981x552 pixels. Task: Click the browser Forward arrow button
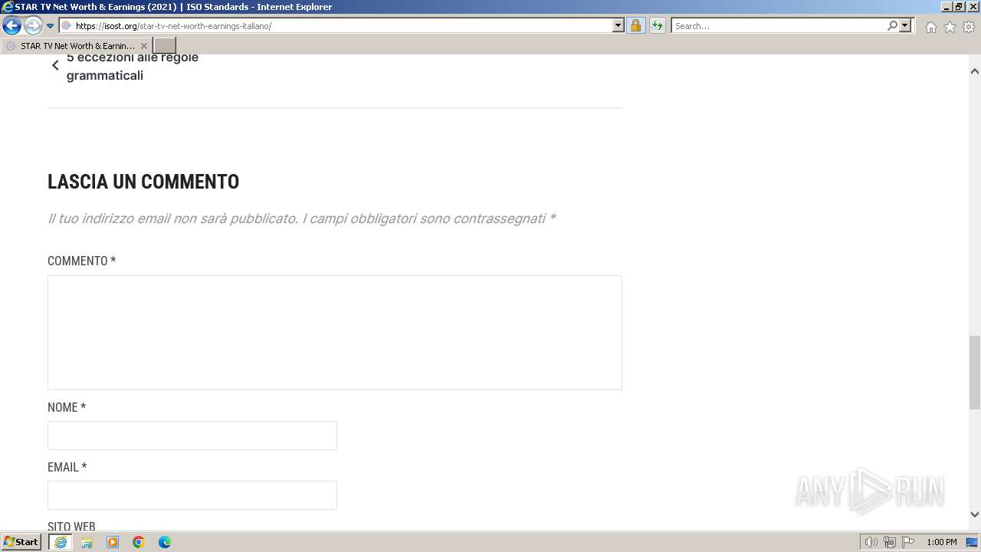coord(33,26)
